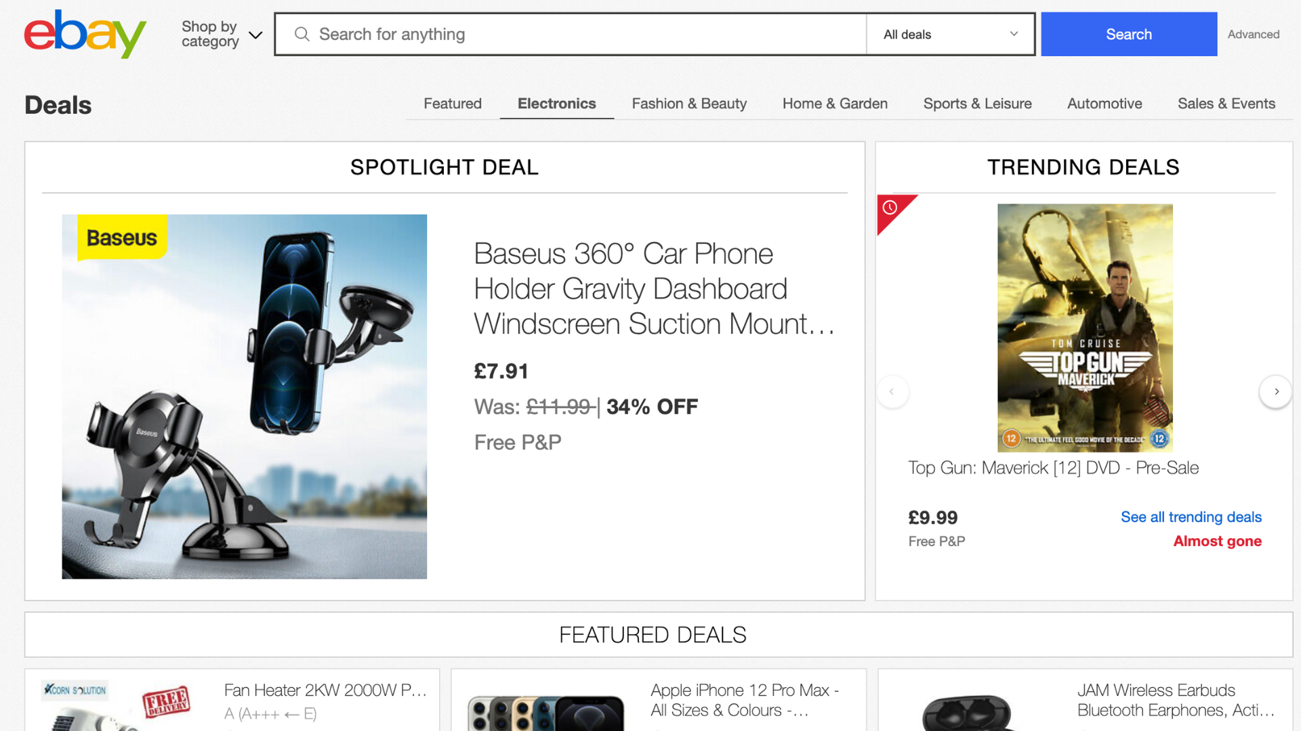This screenshot has height=731, width=1301.
Task: Open the Sales & Events section
Action: (1226, 104)
